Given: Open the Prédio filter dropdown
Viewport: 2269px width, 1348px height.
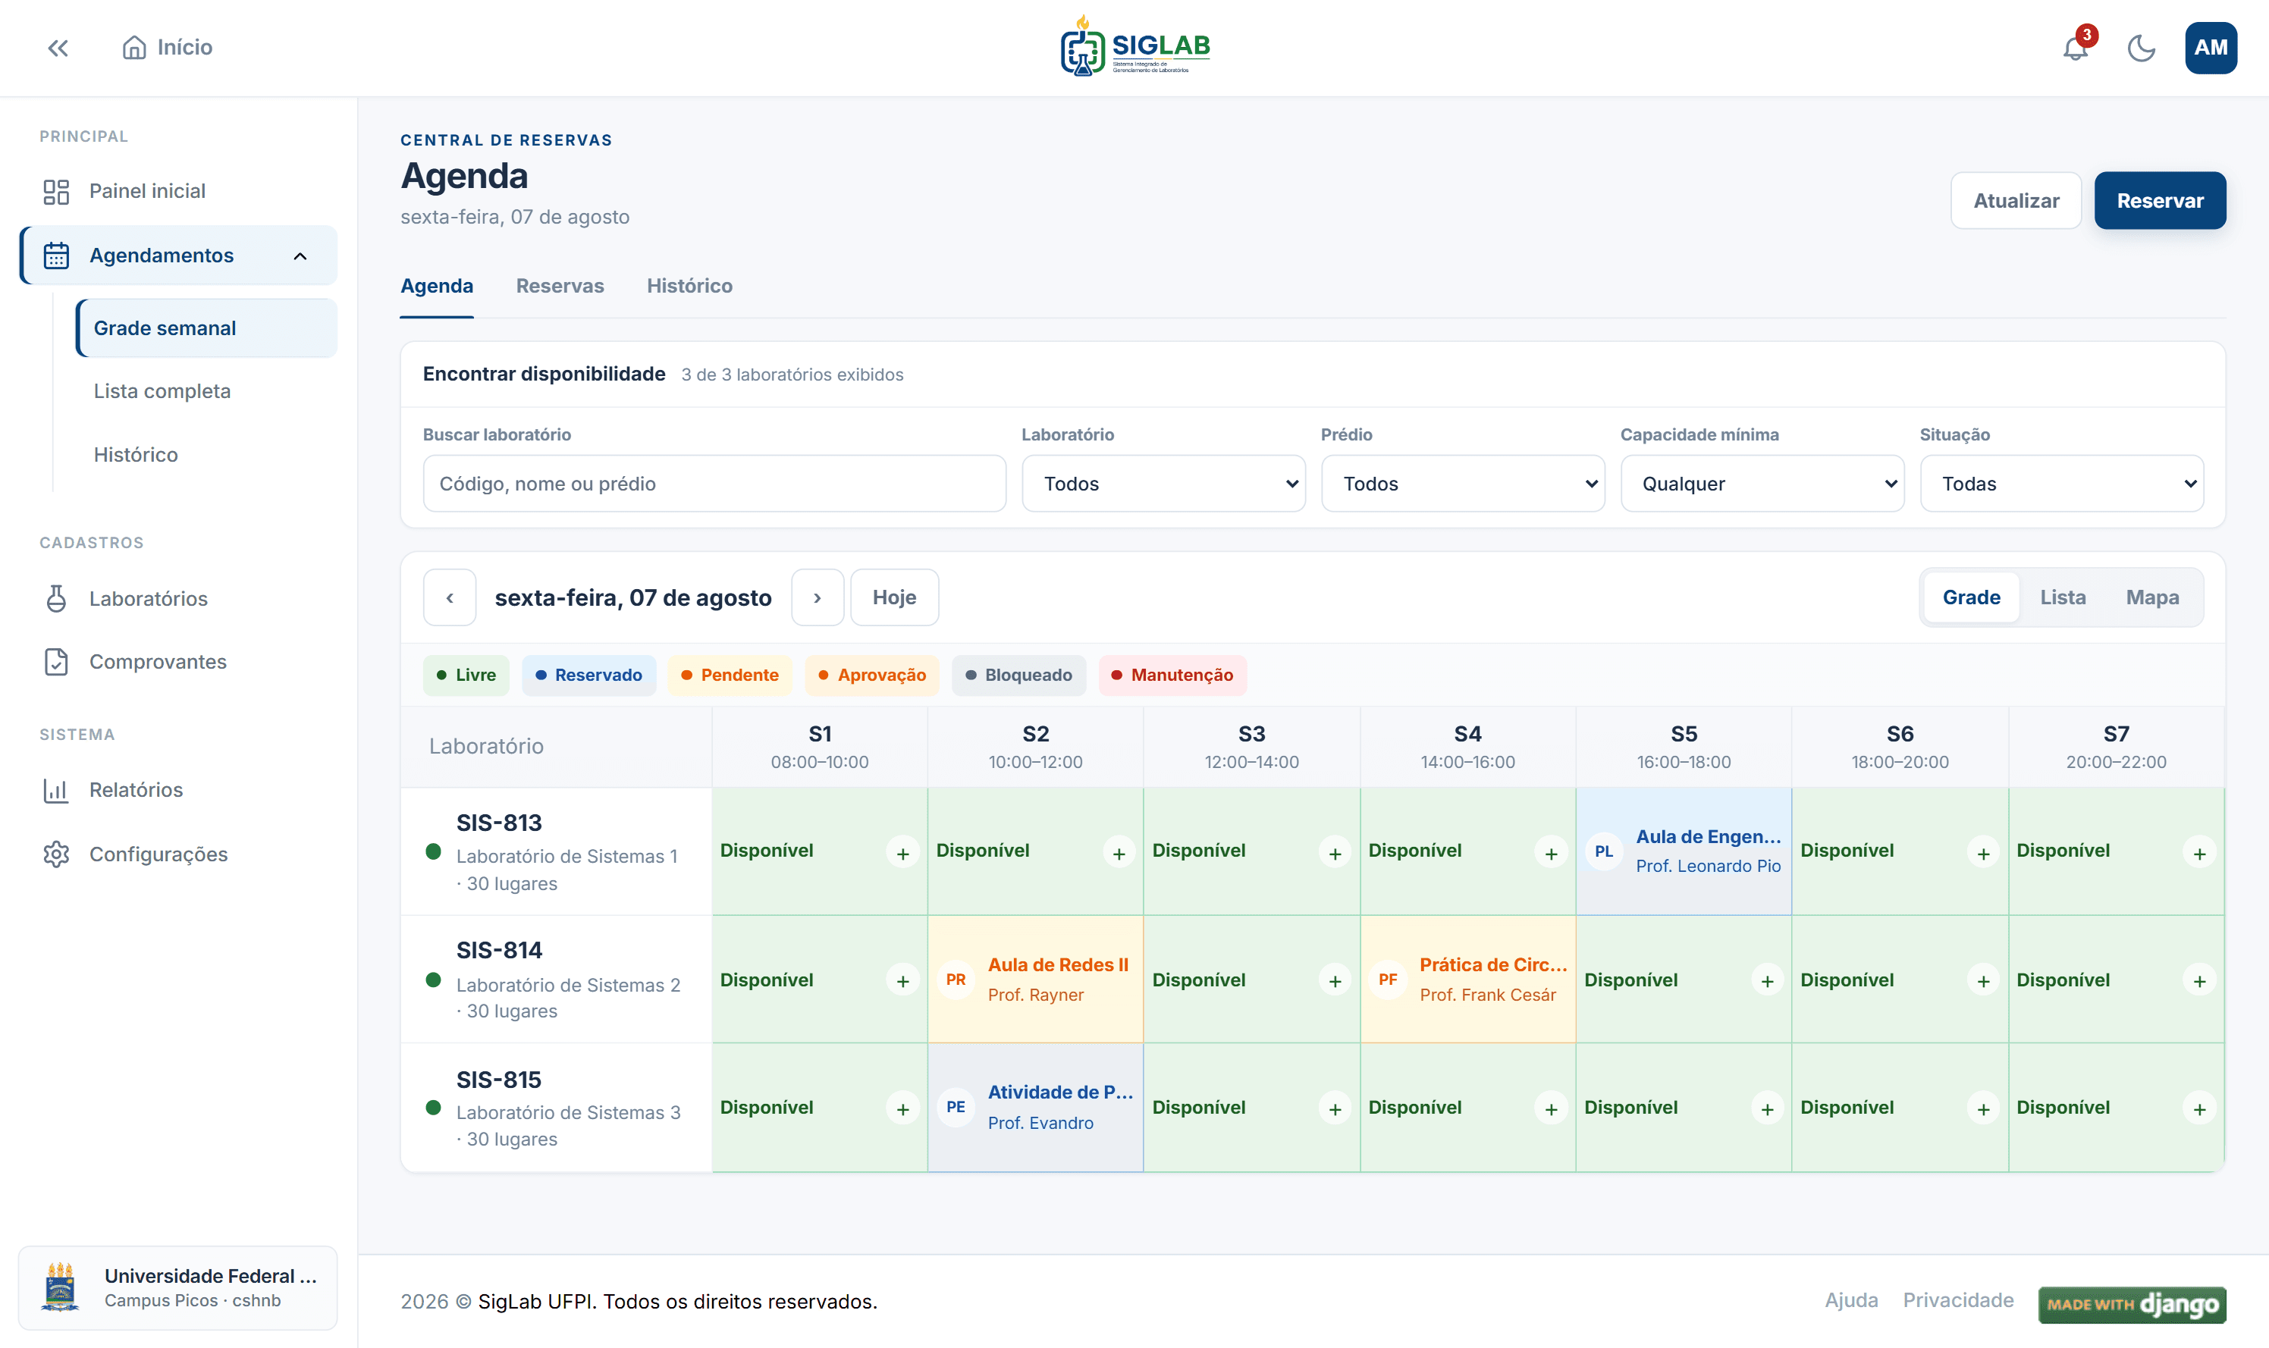Looking at the screenshot, I should (x=1462, y=483).
